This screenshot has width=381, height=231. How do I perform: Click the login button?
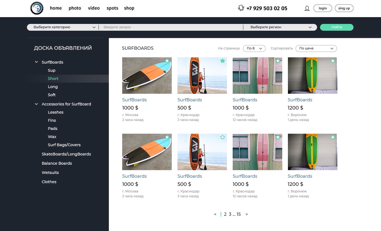[x=323, y=8]
